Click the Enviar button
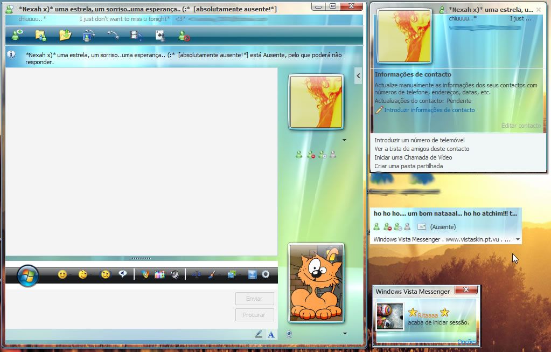551x352 pixels. tap(254, 299)
